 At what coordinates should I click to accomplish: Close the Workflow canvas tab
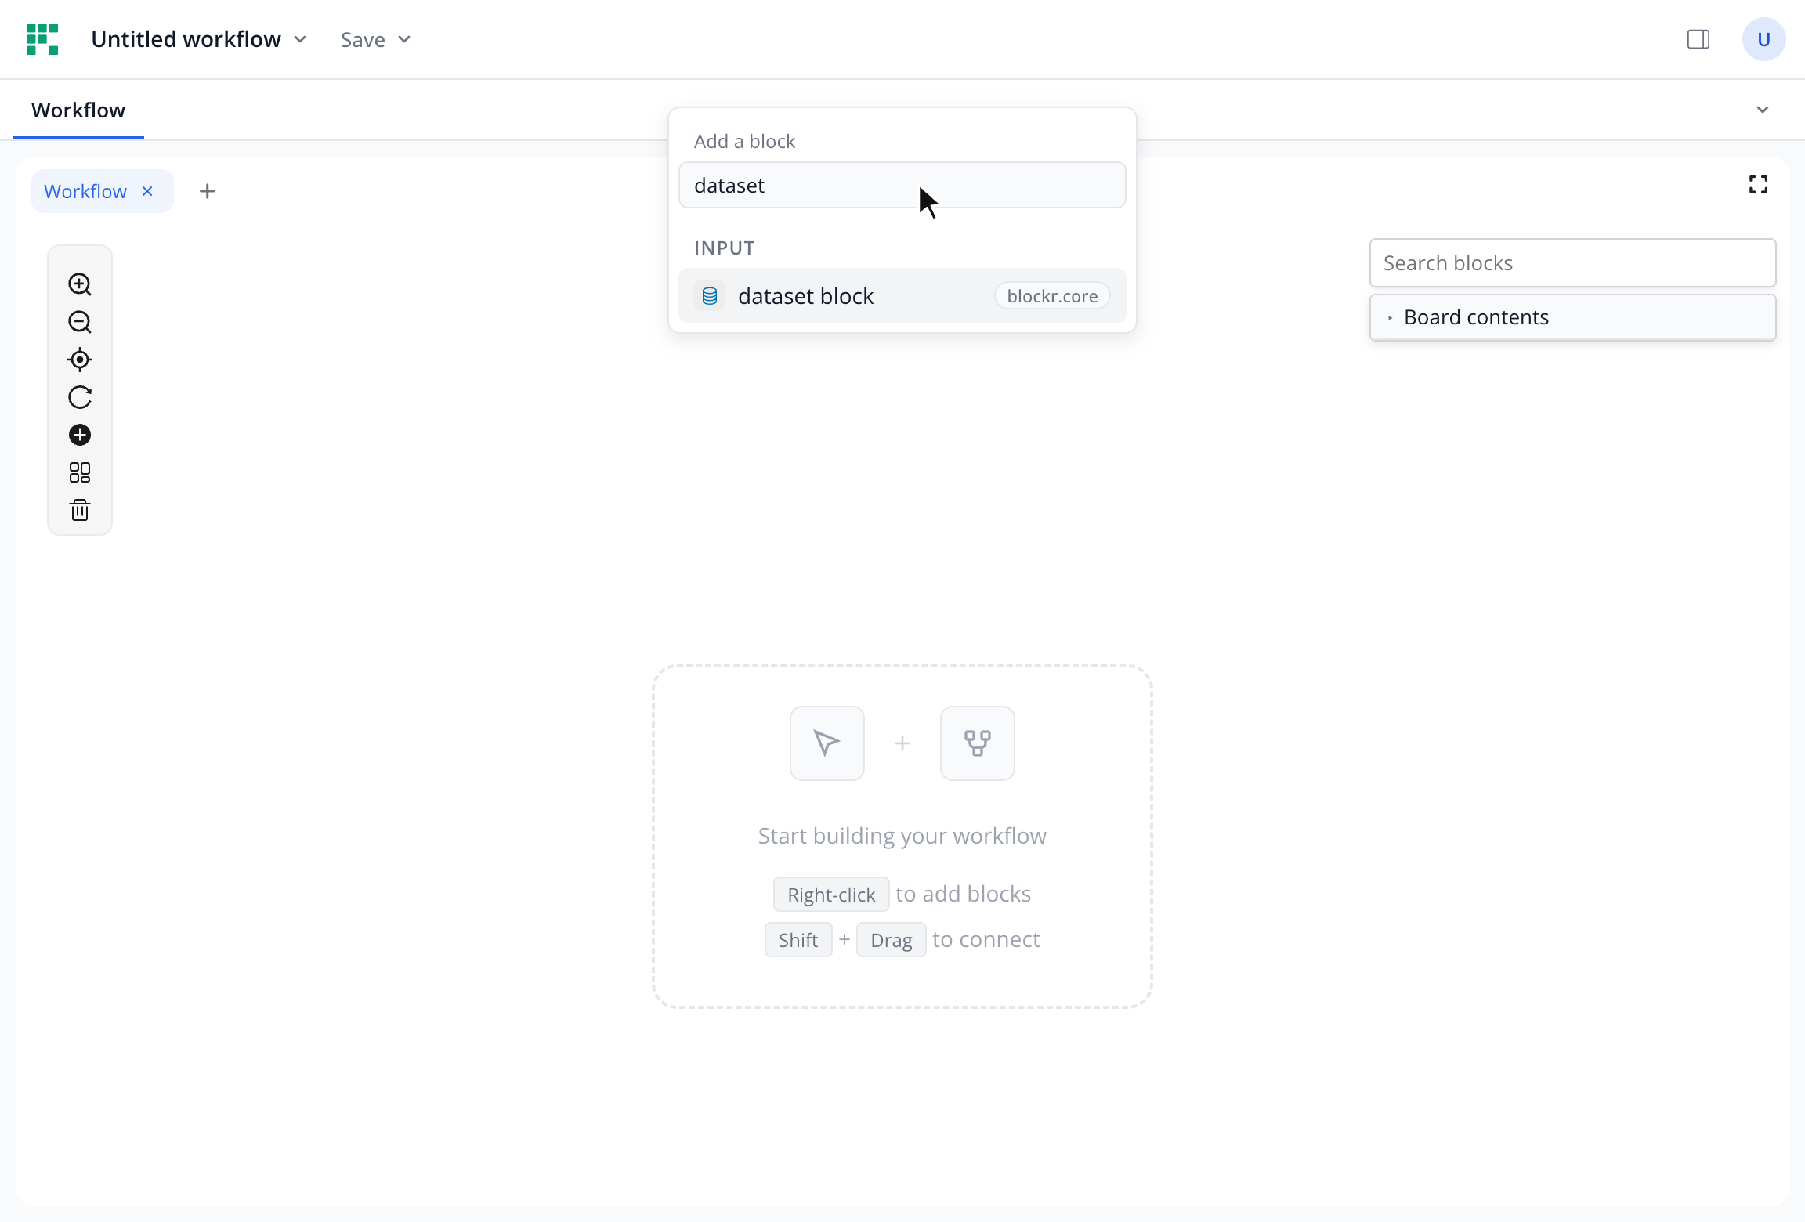147,191
